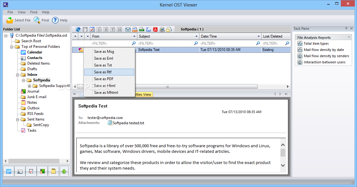This screenshot has height=187, width=357.
Task: Click the blue Help question mark icon
Action: pyautogui.click(x=55, y=20)
